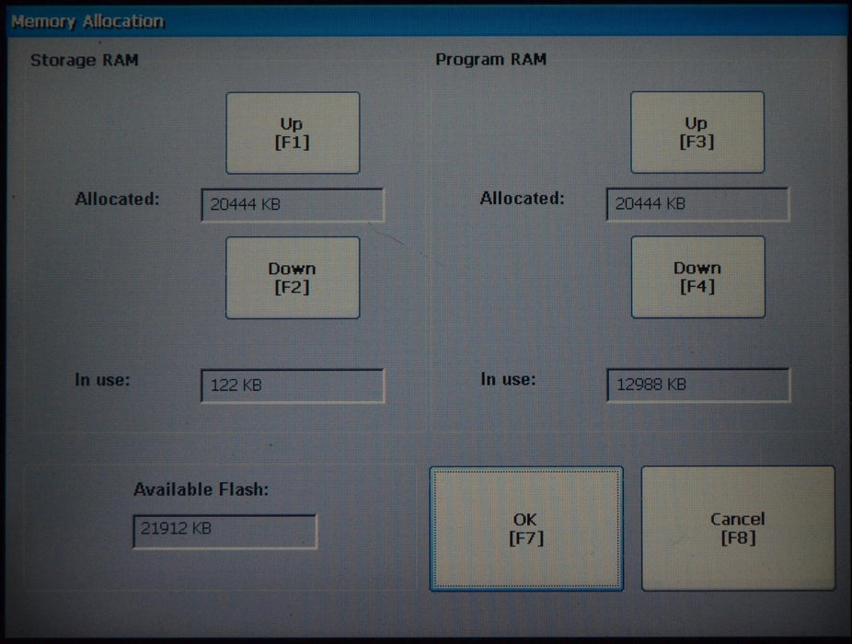Click the Storage RAM heading
This screenshot has height=644, width=852.
pos(85,60)
